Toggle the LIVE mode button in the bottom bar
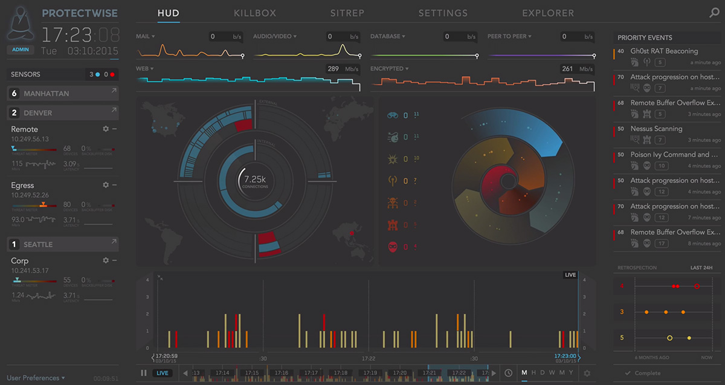Viewport: 725px width, 385px height. [163, 373]
